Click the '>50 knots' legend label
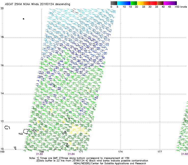Image resolution: width=188 pixels, height=165 pixels. tap(181, 7)
